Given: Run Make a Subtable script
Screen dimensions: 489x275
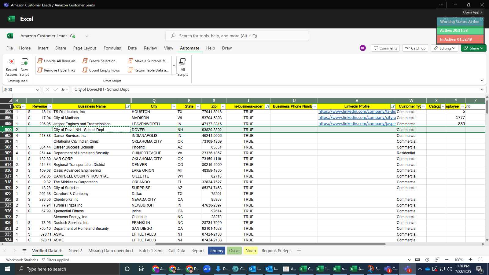Looking at the screenshot, I should pyautogui.click(x=148, y=61).
